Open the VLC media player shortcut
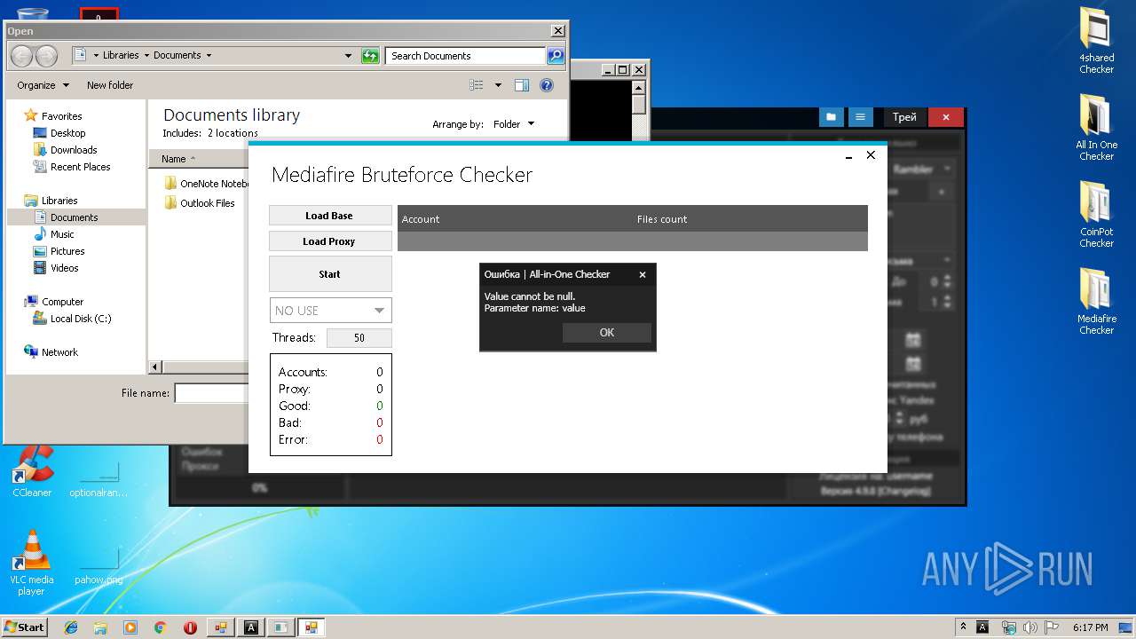The height and width of the screenshot is (639, 1136). click(32, 563)
